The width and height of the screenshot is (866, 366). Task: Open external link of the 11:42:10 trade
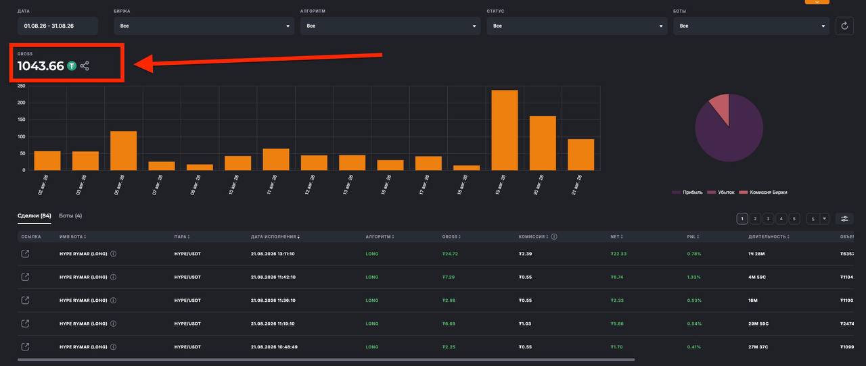25,277
